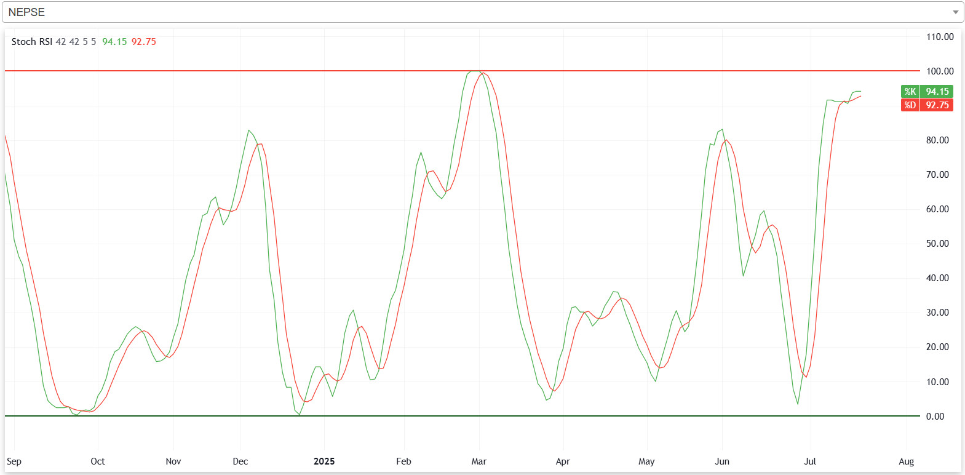Click the 2025 time axis label

coord(324,461)
